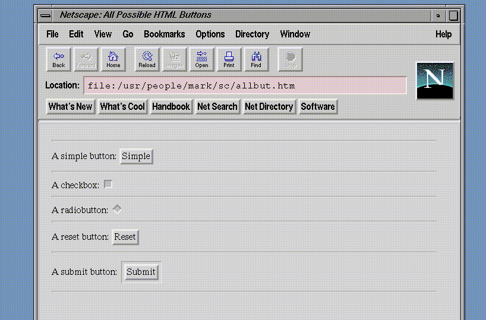The height and width of the screenshot is (320, 486).
Task: Select the diamond-shaped radiobutton
Action: click(117, 209)
